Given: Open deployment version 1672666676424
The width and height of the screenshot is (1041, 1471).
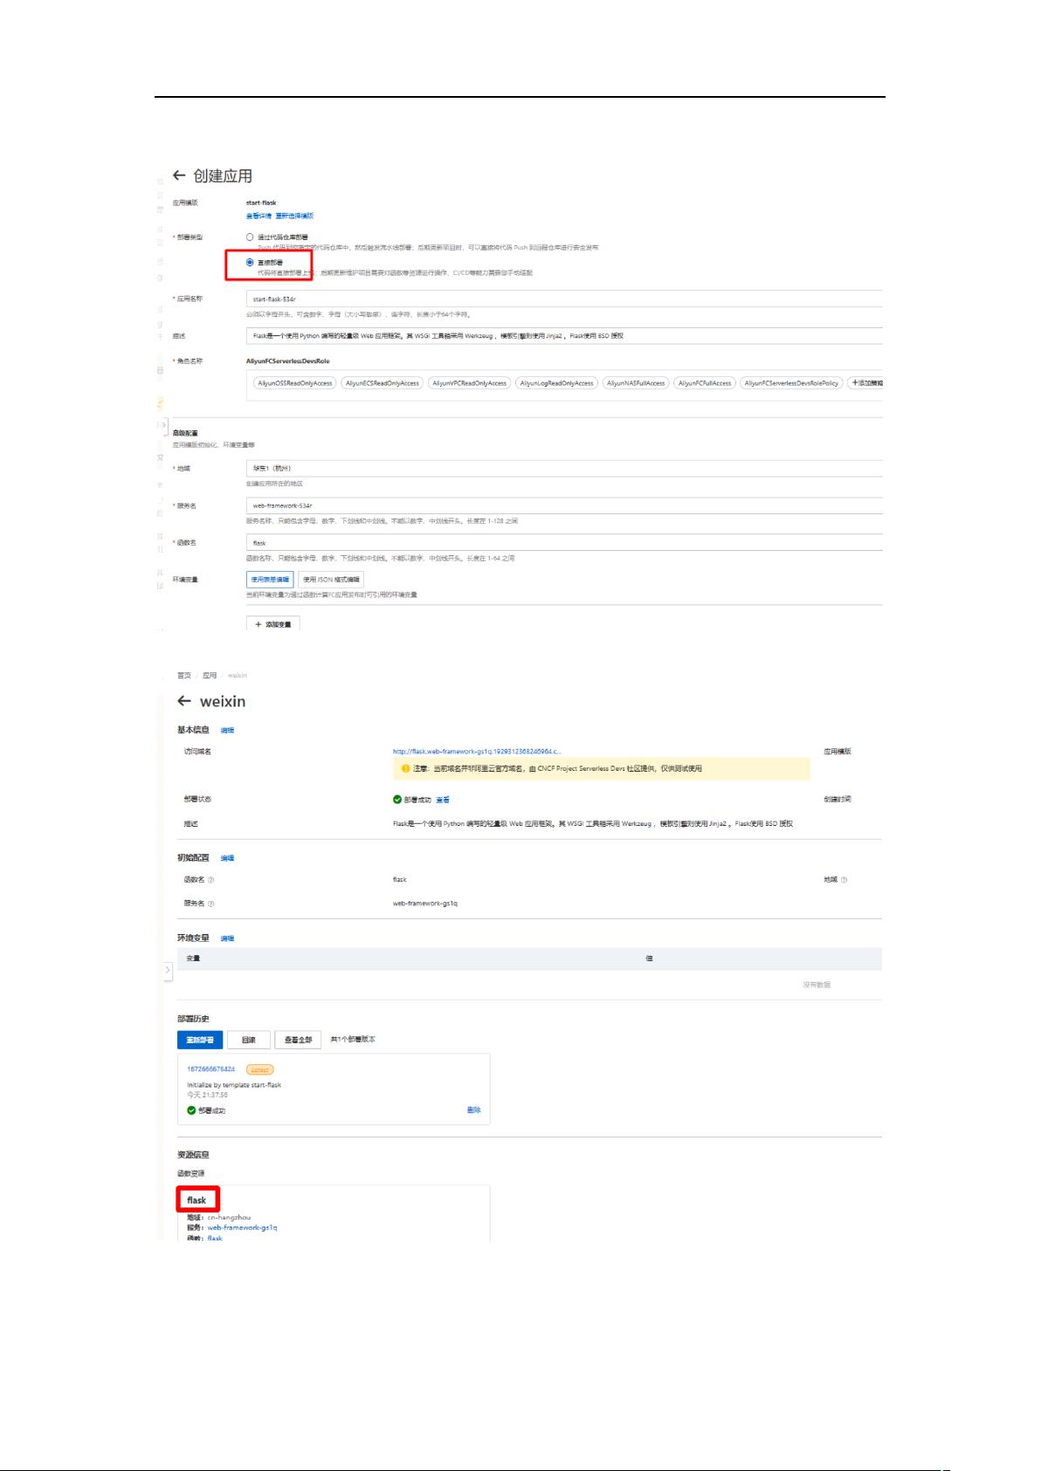Looking at the screenshot, I should click(210, 1069).
